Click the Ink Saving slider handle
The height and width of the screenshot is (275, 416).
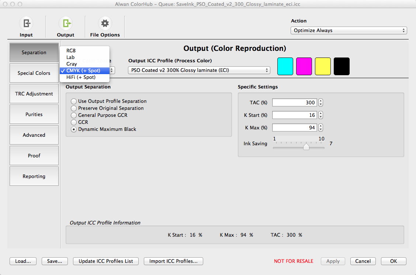[306, 146]
